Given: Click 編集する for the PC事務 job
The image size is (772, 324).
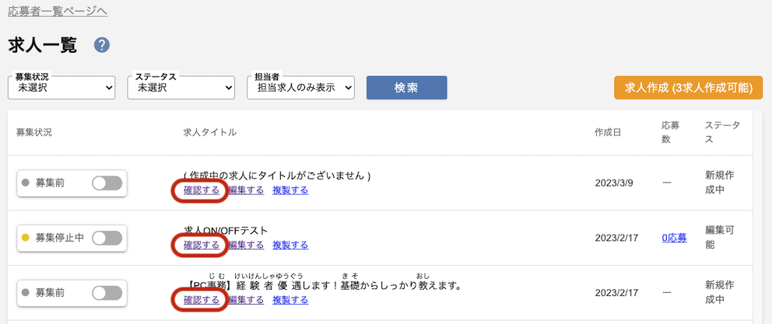Looking at the screenshot, I should [x=246, y=300].
